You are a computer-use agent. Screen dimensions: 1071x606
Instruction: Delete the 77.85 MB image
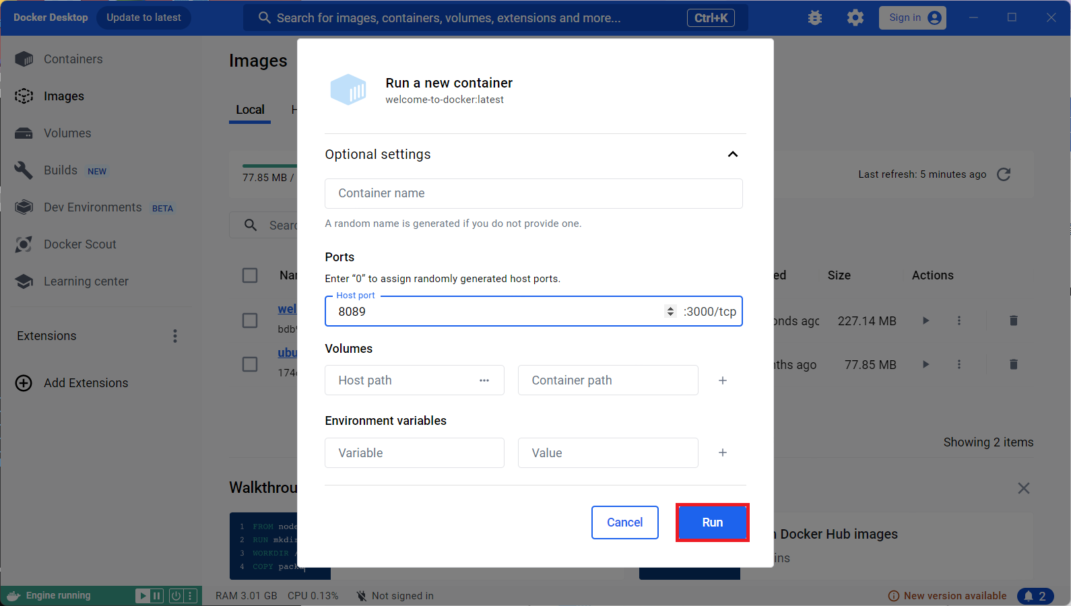(x=1013, y=364)
